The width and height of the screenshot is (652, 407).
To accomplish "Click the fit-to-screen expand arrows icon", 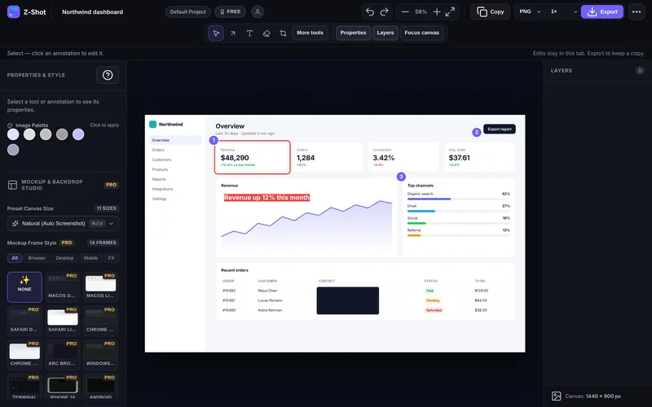I will pos(450,12).
